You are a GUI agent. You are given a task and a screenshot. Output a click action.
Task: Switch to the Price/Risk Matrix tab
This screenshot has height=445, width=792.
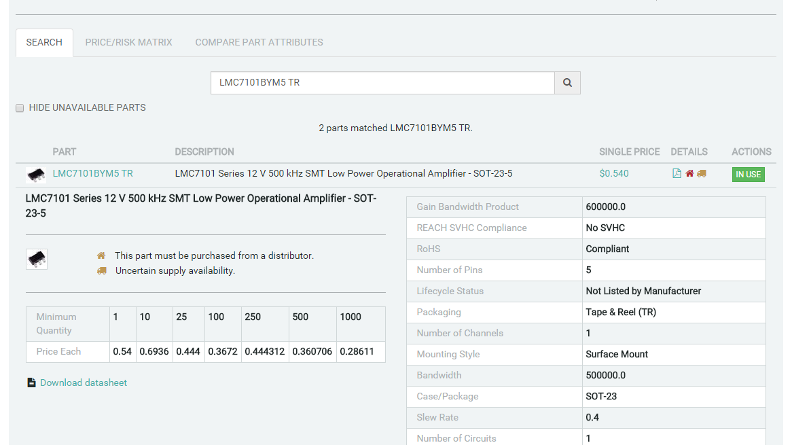128,42
